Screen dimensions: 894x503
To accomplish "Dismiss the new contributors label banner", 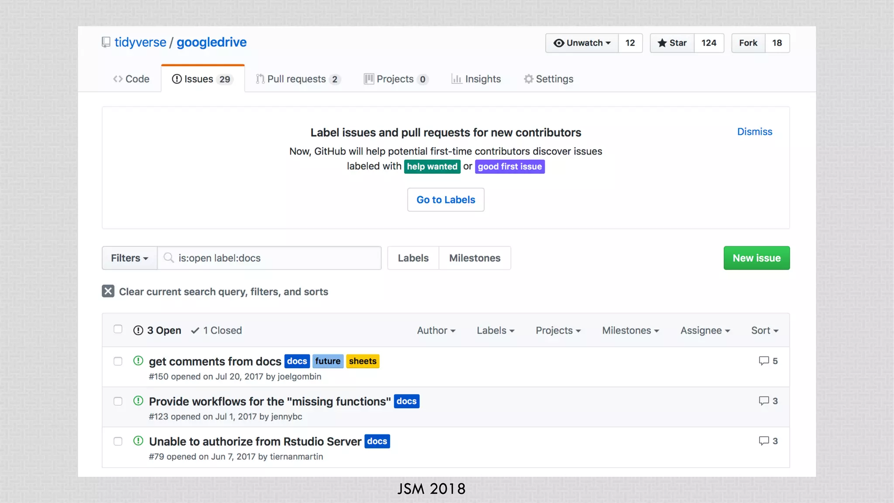I will [754, 132].
